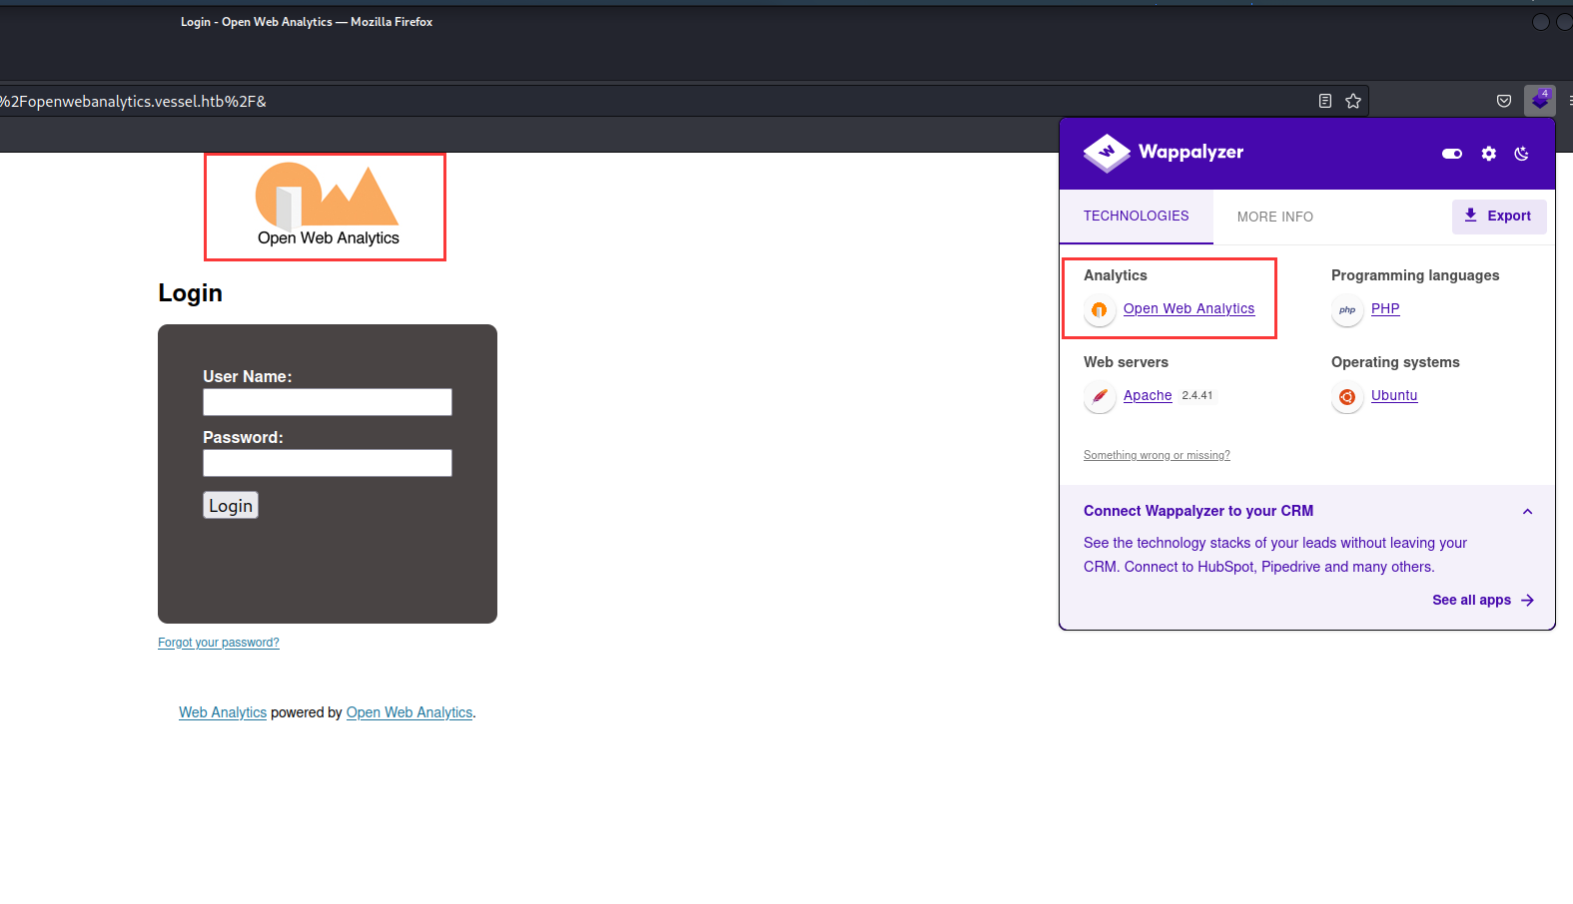This screenshot has width=1573, height=904.
Task: Click the Analytics category heading
Action: (1116, 275)
